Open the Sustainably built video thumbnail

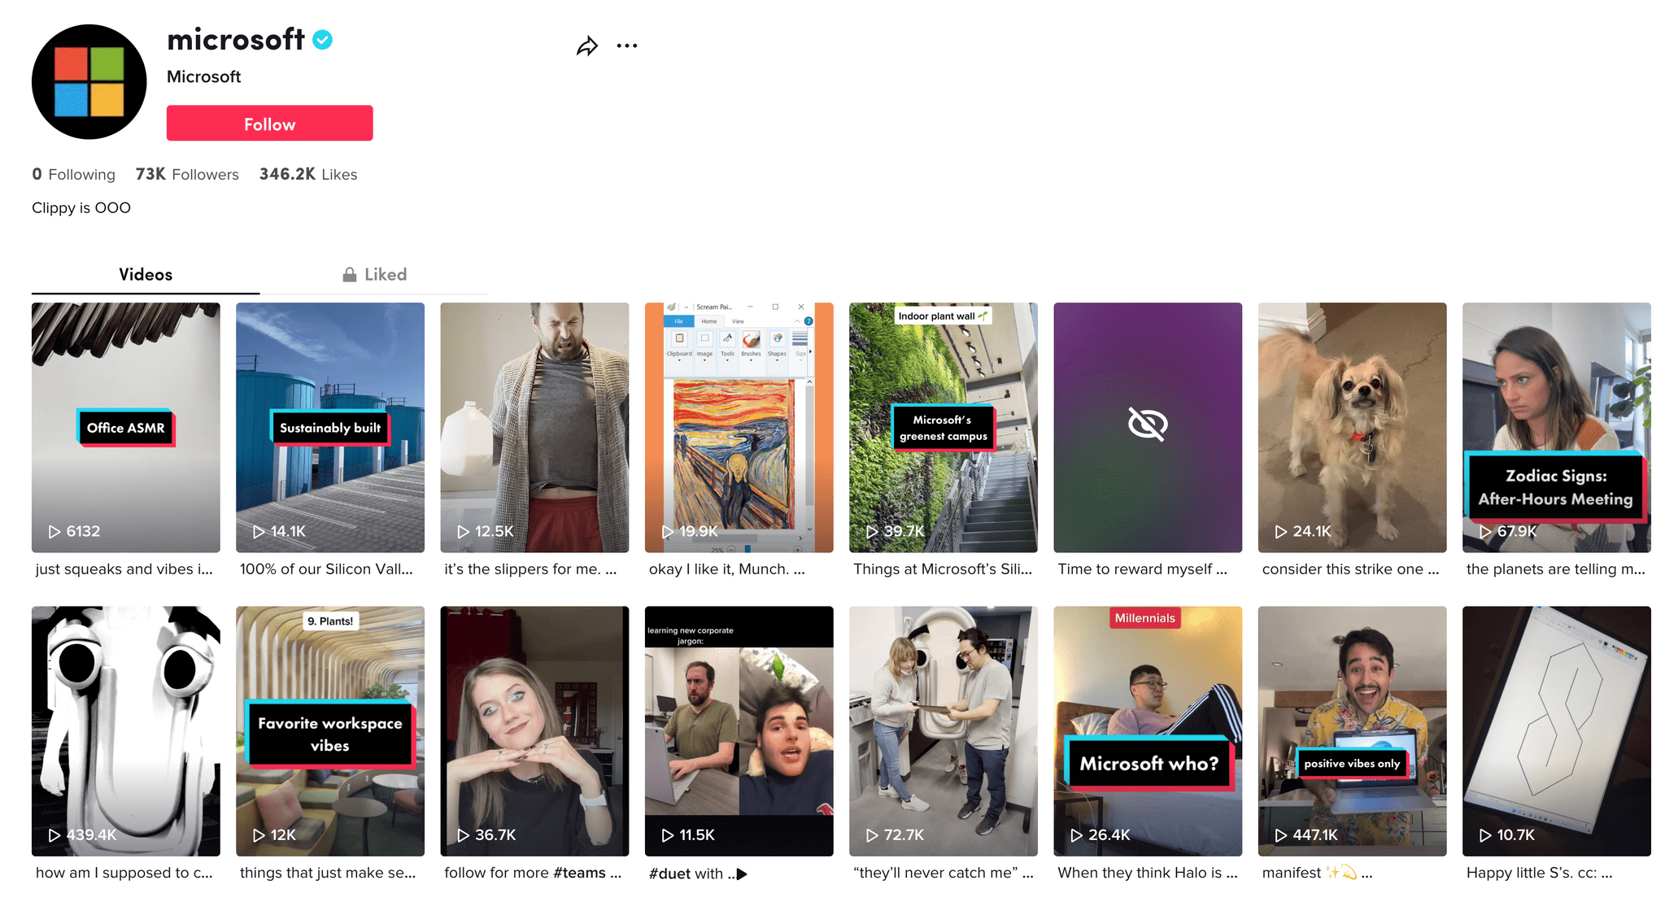point(329,427)
